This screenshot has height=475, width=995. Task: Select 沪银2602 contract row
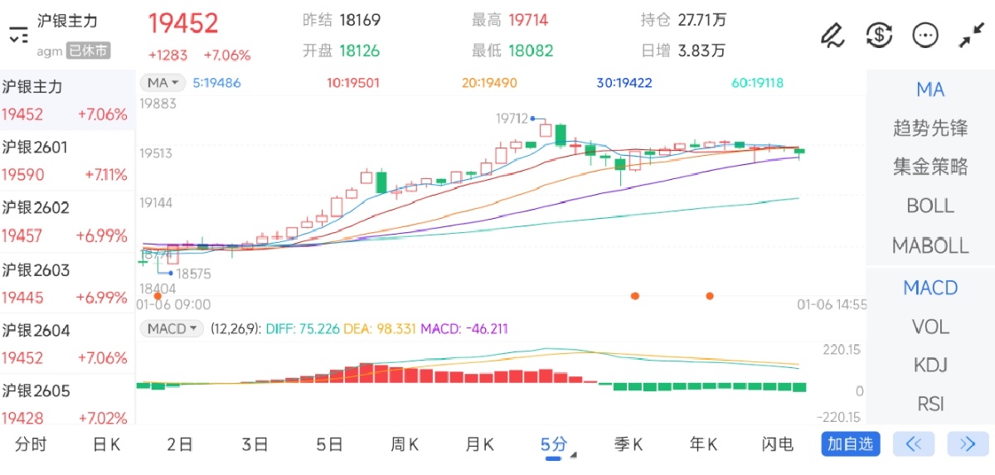pyautogui.click(x=67, y=221)
